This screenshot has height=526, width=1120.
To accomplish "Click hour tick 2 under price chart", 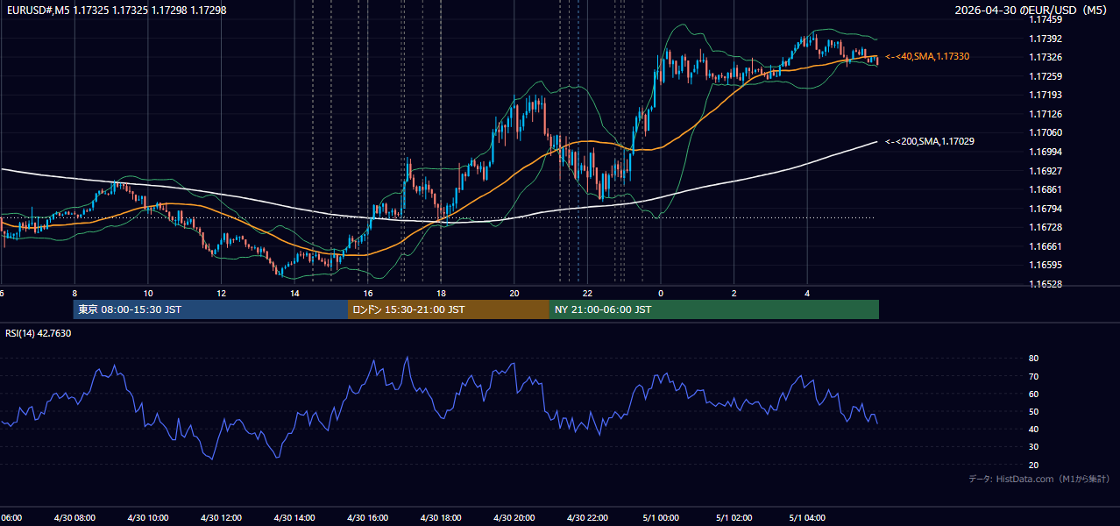I will (x=734, y=293).
